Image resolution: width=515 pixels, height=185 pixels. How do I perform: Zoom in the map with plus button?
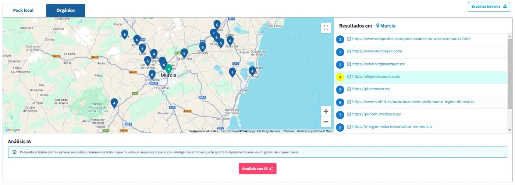(x=326, y=111)
